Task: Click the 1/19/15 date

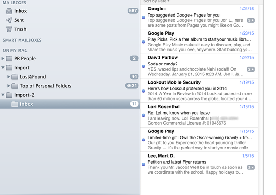Action: [x=247, y=83]
